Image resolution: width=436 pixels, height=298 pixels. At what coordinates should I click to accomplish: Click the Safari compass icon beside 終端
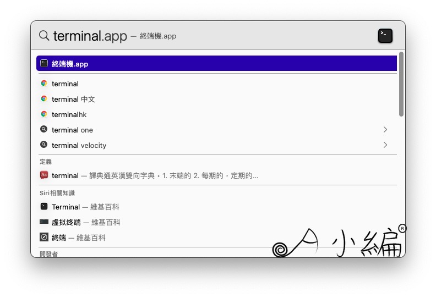click(x=44, y=237)
